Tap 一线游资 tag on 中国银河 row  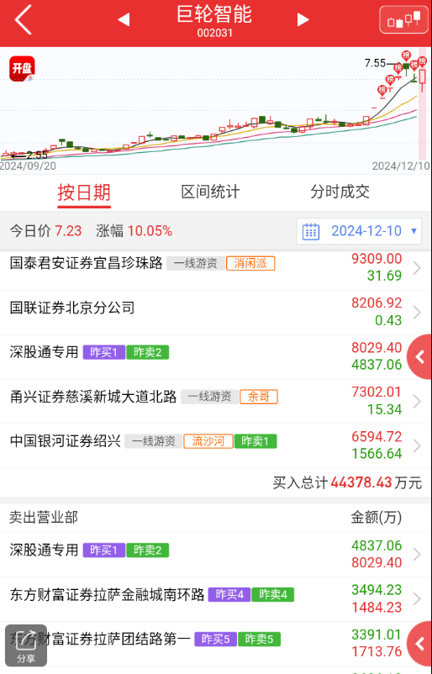154,441
